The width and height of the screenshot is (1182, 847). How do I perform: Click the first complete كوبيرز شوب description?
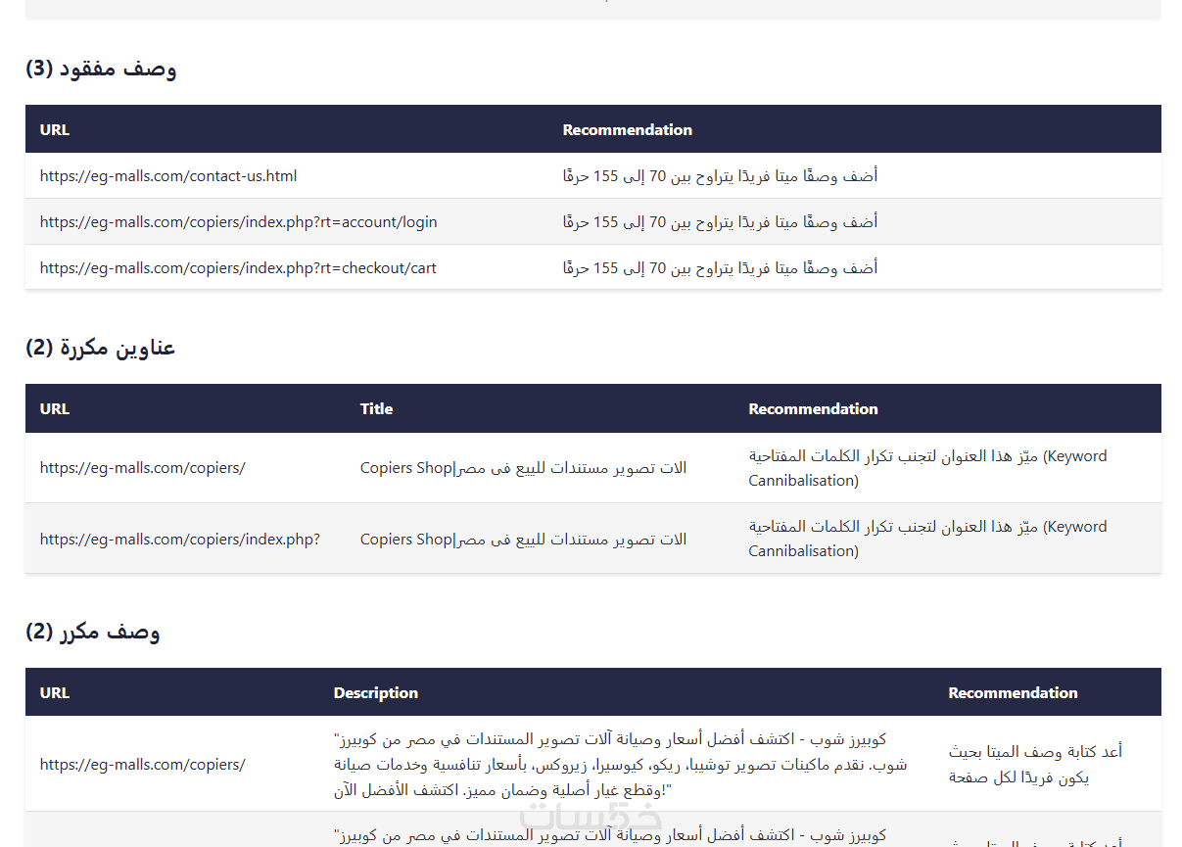click(620, 765)
